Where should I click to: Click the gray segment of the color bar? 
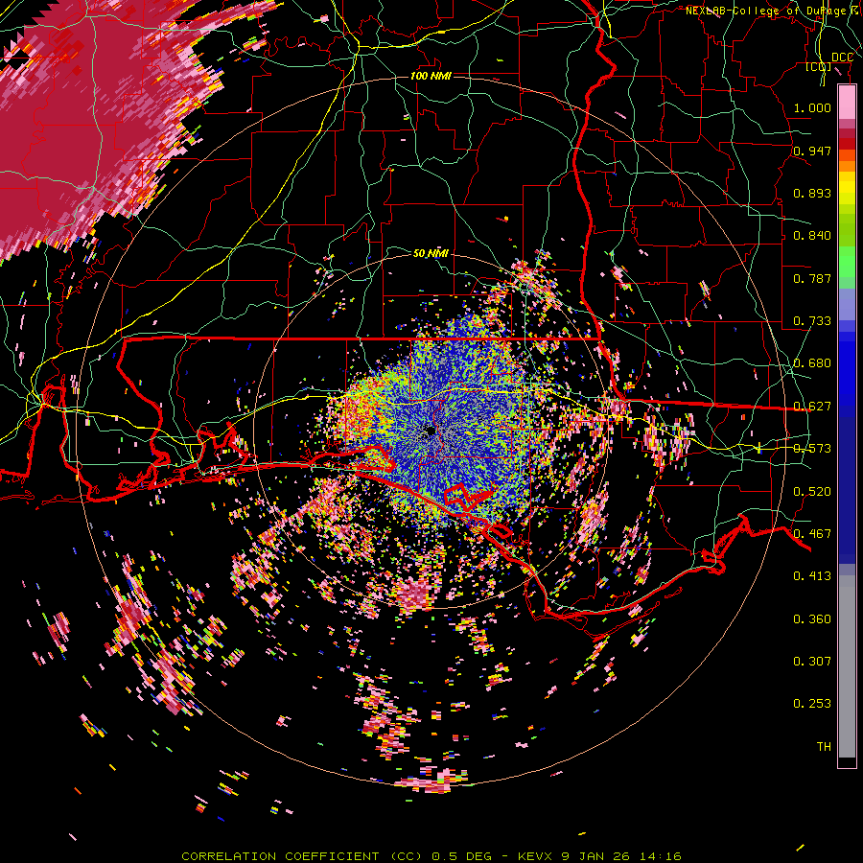847,666
